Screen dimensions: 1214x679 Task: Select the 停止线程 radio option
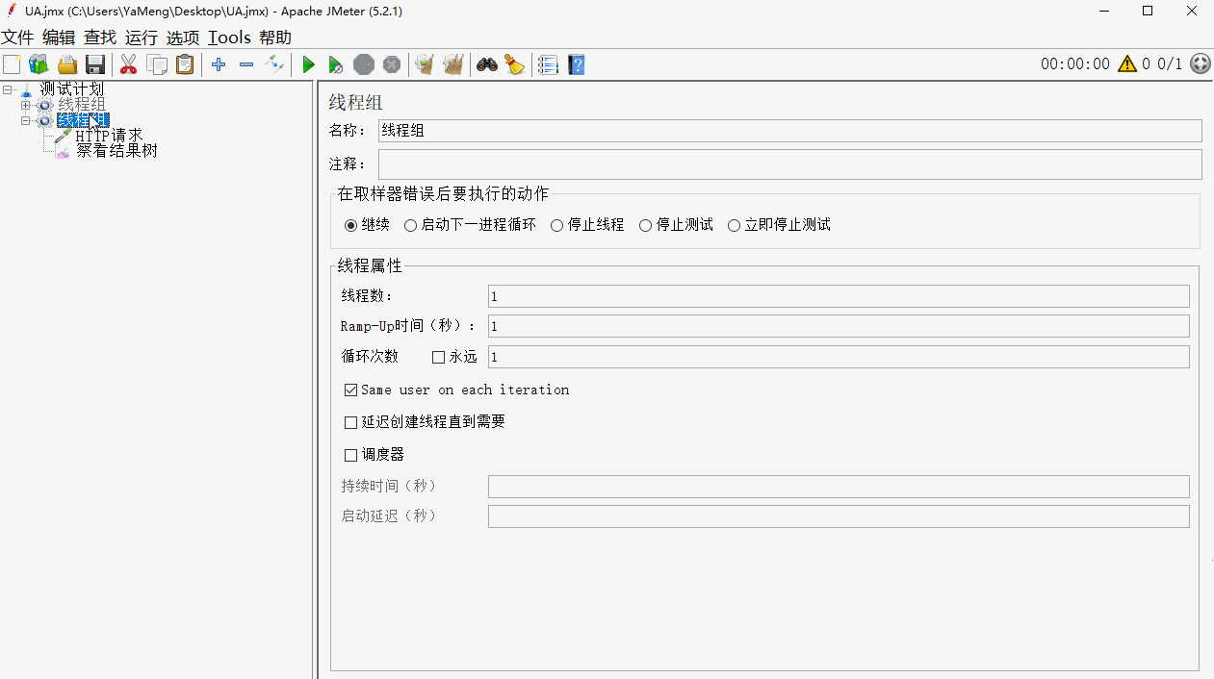(557, 225)
